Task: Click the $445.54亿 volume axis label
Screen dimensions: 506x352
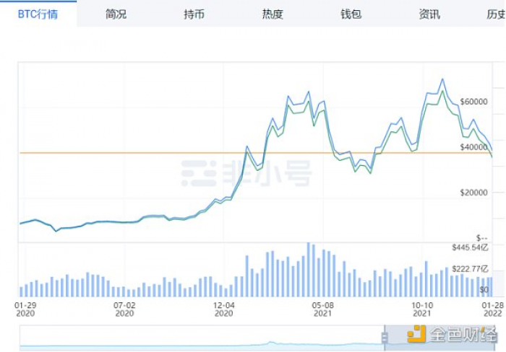Action: tap(470, 247)
